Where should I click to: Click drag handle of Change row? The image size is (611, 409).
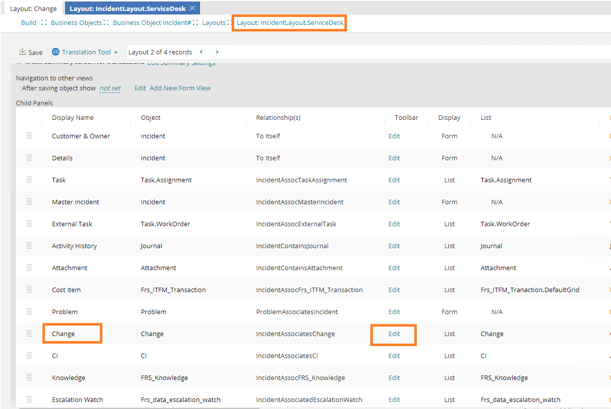[29, 334]
